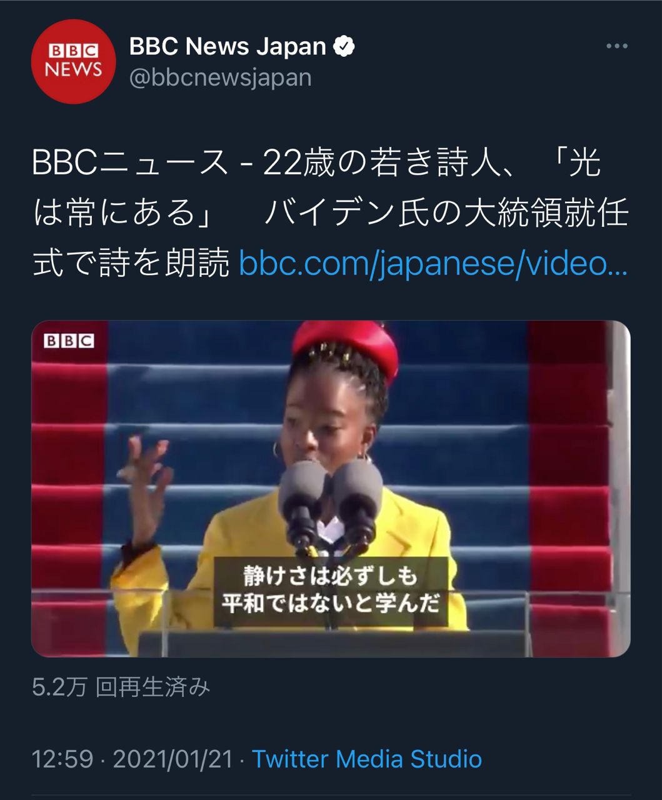Click the subtitle line 静けさは必ずしも

[x=330, y=575]
